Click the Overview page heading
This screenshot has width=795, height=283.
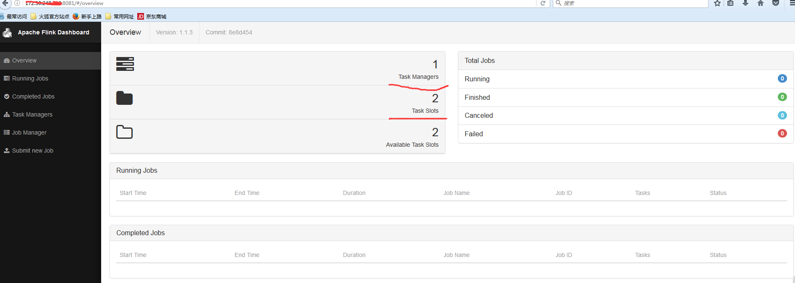[x=126, y=32]
